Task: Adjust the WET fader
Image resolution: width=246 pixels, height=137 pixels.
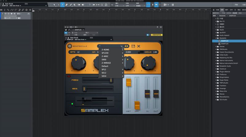Action: point(129,82)
